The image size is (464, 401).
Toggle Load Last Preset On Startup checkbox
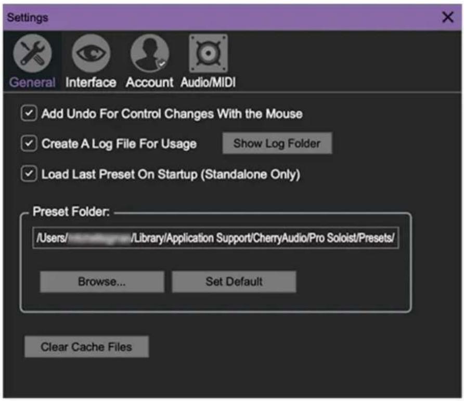(29, 174)
